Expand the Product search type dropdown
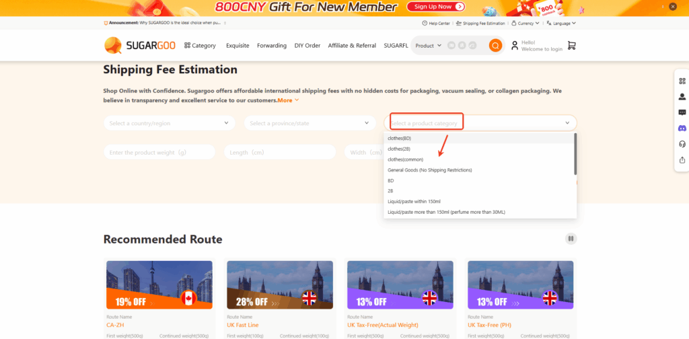The image size is (689, 339). 429,46
